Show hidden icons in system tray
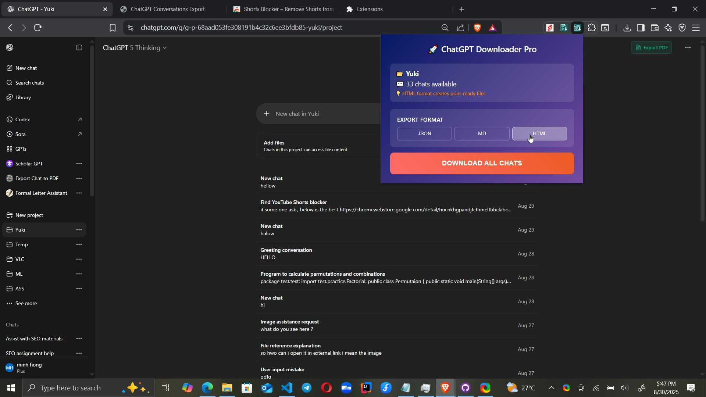 click(551, 388)
